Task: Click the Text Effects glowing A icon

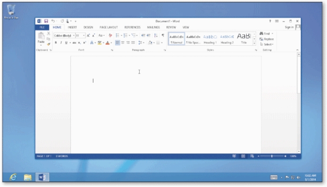Action: click(x=92, y=42)
